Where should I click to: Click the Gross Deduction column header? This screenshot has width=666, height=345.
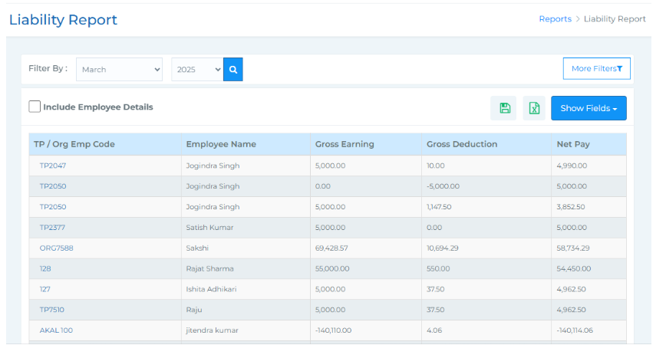coord(462,144)
